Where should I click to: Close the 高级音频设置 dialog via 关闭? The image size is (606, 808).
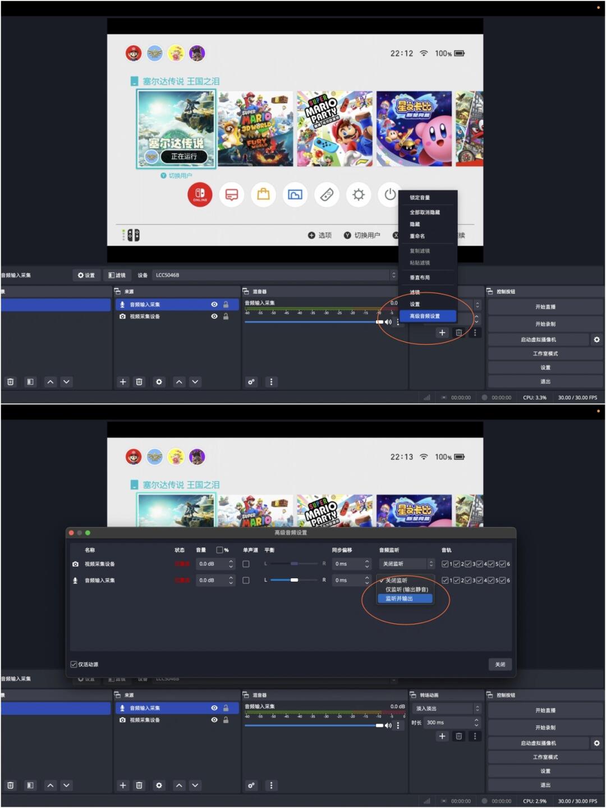[500, 664]
